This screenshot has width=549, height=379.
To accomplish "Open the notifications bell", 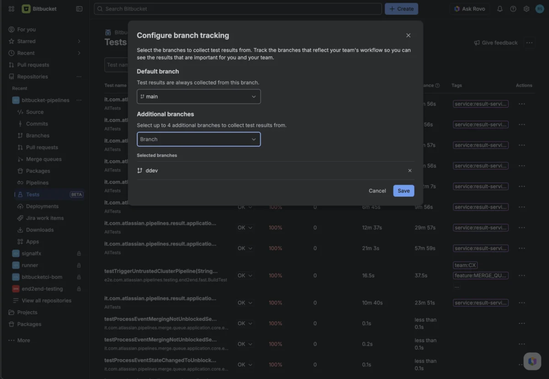I will coord(500,9).
